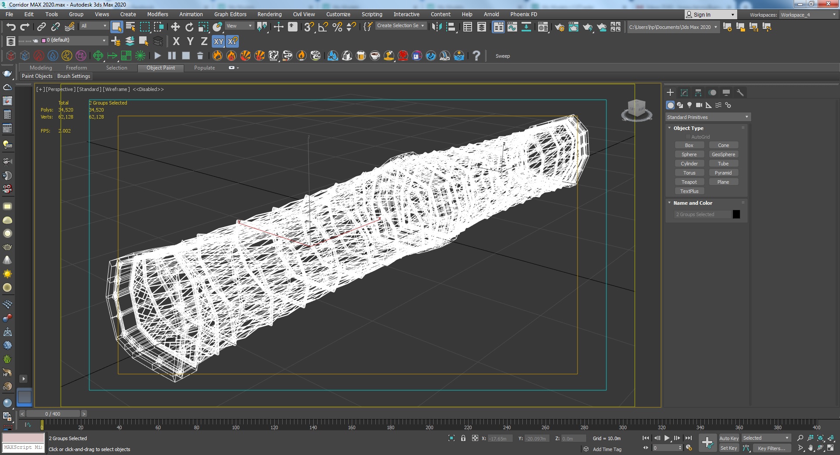Select the Rotate tool icon

pos(189,27)
